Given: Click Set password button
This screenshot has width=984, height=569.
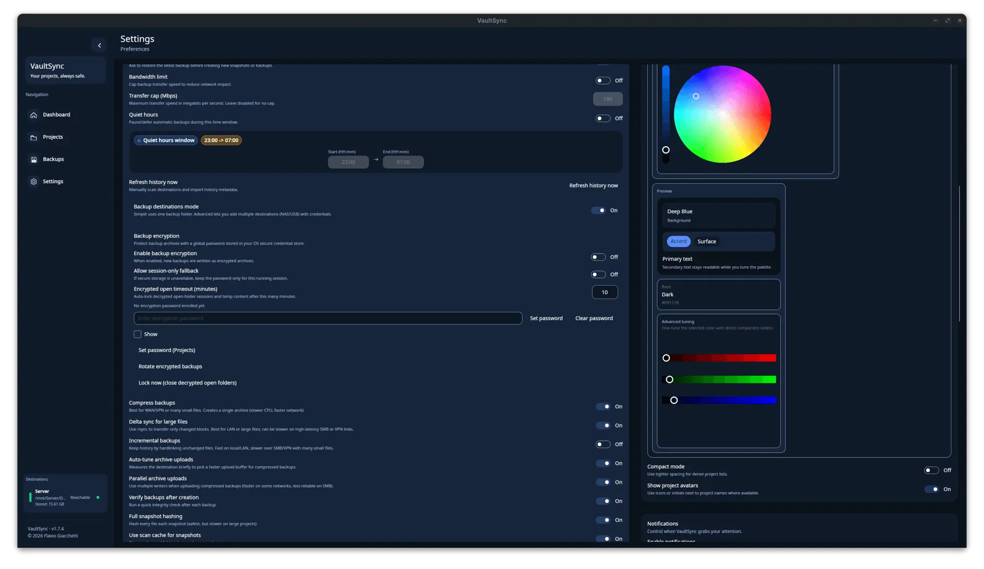Looking at the screenshot, I should pos(546,318).
